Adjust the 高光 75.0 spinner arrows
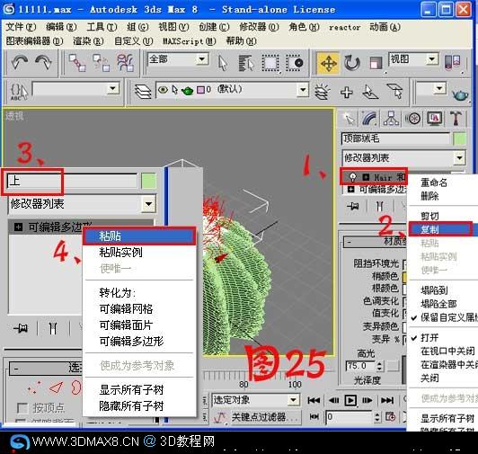This screenshot has width=478, height=454. click(379, 366)
